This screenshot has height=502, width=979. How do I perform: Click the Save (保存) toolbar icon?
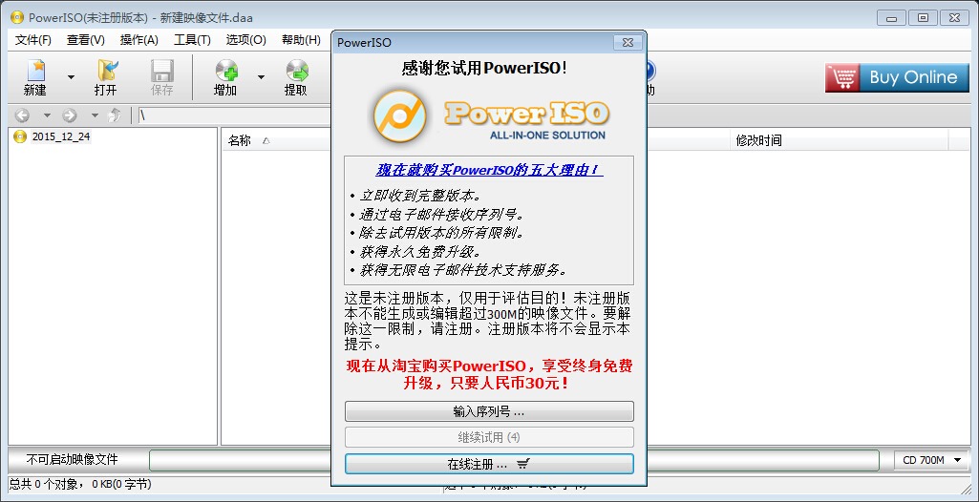161,77
